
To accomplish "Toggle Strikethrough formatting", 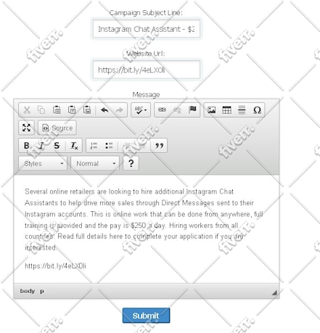I will (x=57, y=146).
